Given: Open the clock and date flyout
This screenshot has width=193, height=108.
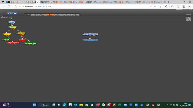Looking at the screenshot, I should pos(184,105).
